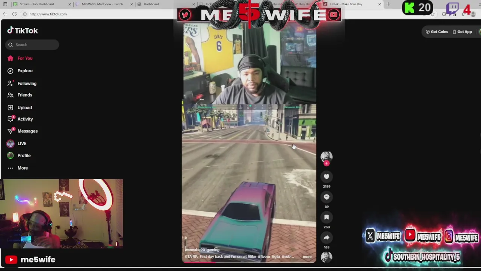
Task: Expand video caption with more
Action: (x=307, y=257)
